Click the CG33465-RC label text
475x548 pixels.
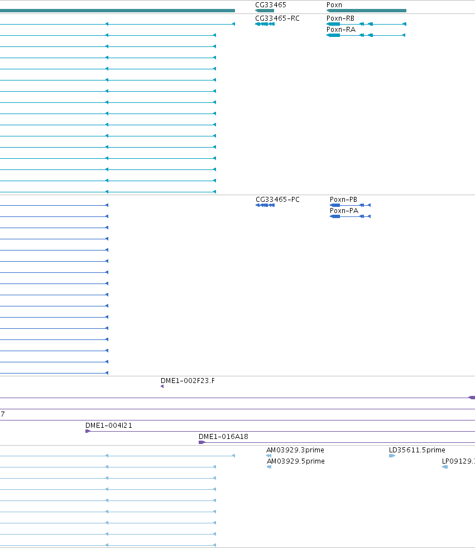[x=277, y=18]
